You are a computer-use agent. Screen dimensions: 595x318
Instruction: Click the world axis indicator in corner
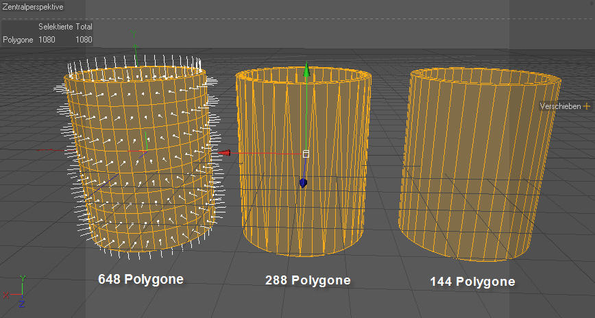[x=14, y=291]
